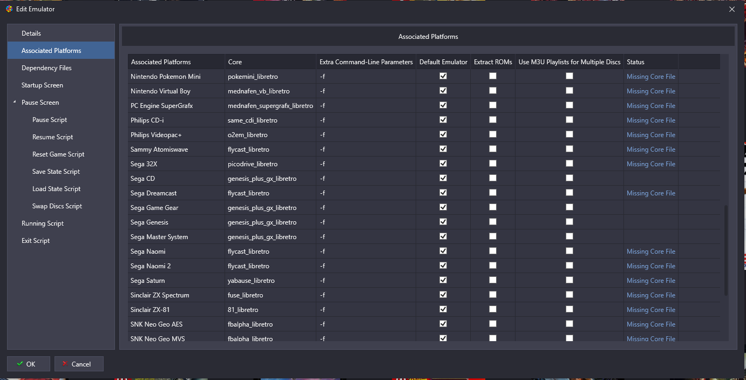Click the Extra Command-Line Parameters column header
Viewport: 746px width, 380px height.
[366, 62]
